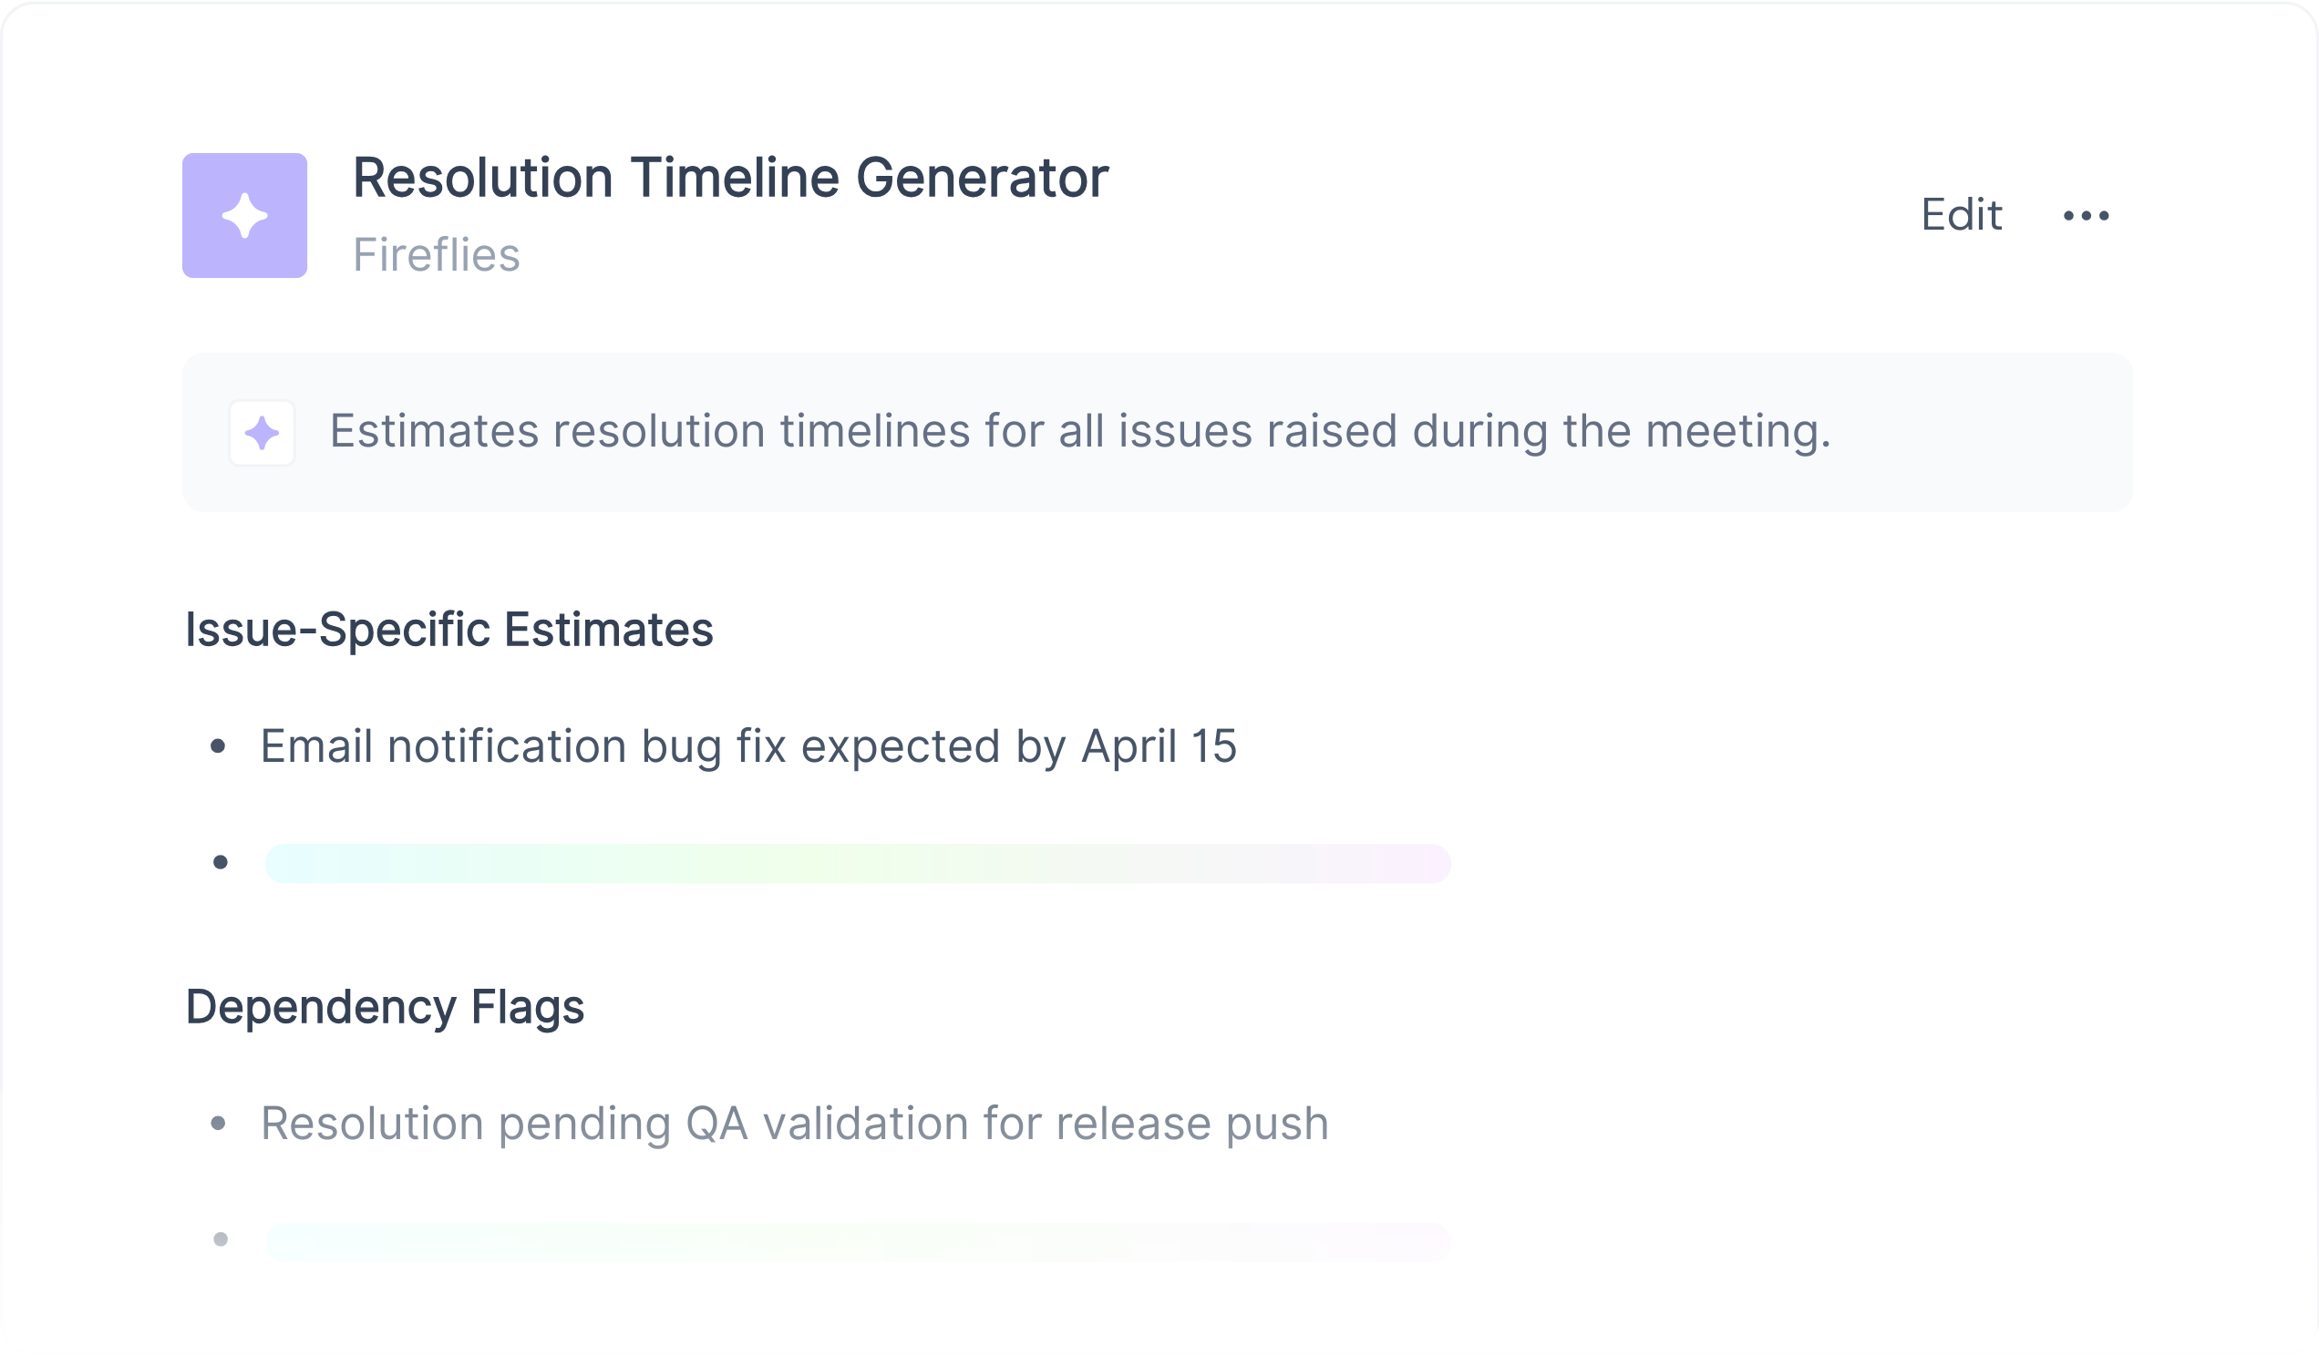
Task: Click the bullet beside the first loading bar
Action: point(220,862)
